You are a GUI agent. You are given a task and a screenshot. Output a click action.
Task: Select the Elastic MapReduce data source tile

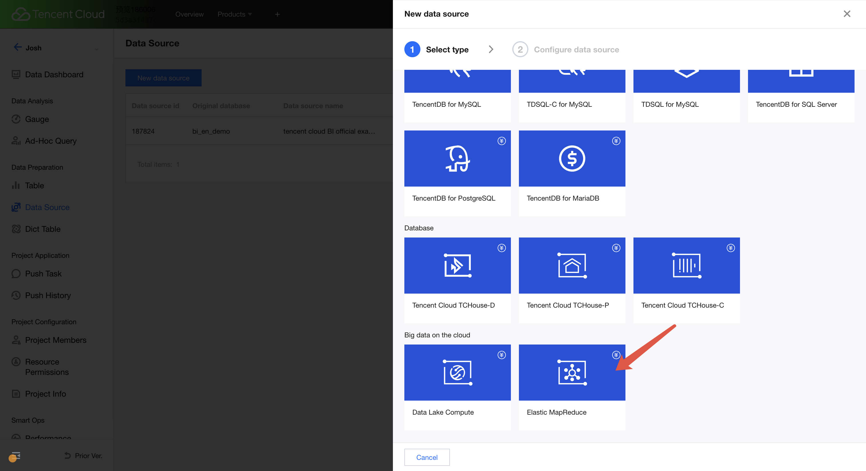[572, 386]
